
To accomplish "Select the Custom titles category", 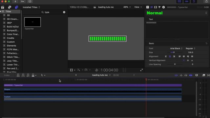I will 11,42.
